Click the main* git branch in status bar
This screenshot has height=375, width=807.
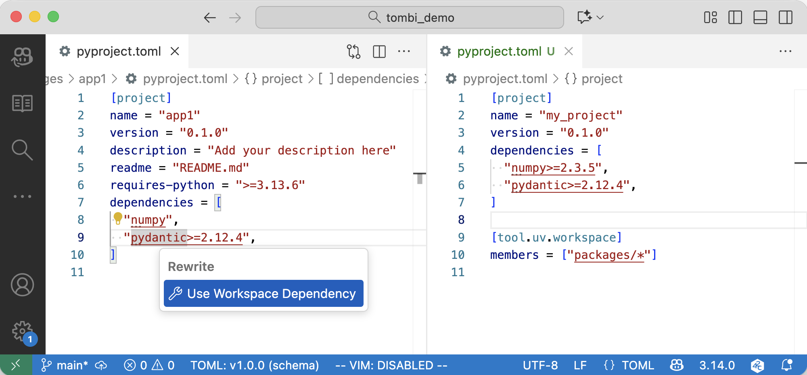65,365
